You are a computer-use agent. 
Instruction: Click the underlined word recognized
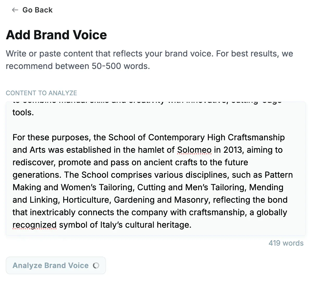[34, 225]
